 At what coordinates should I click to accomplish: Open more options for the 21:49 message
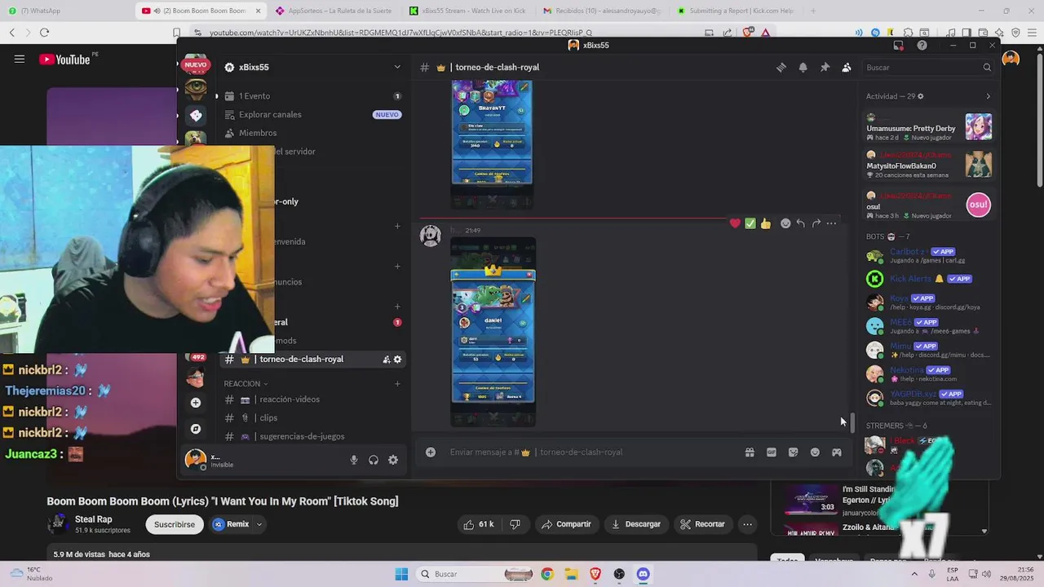pyautogui.click(x=831, y=223)
